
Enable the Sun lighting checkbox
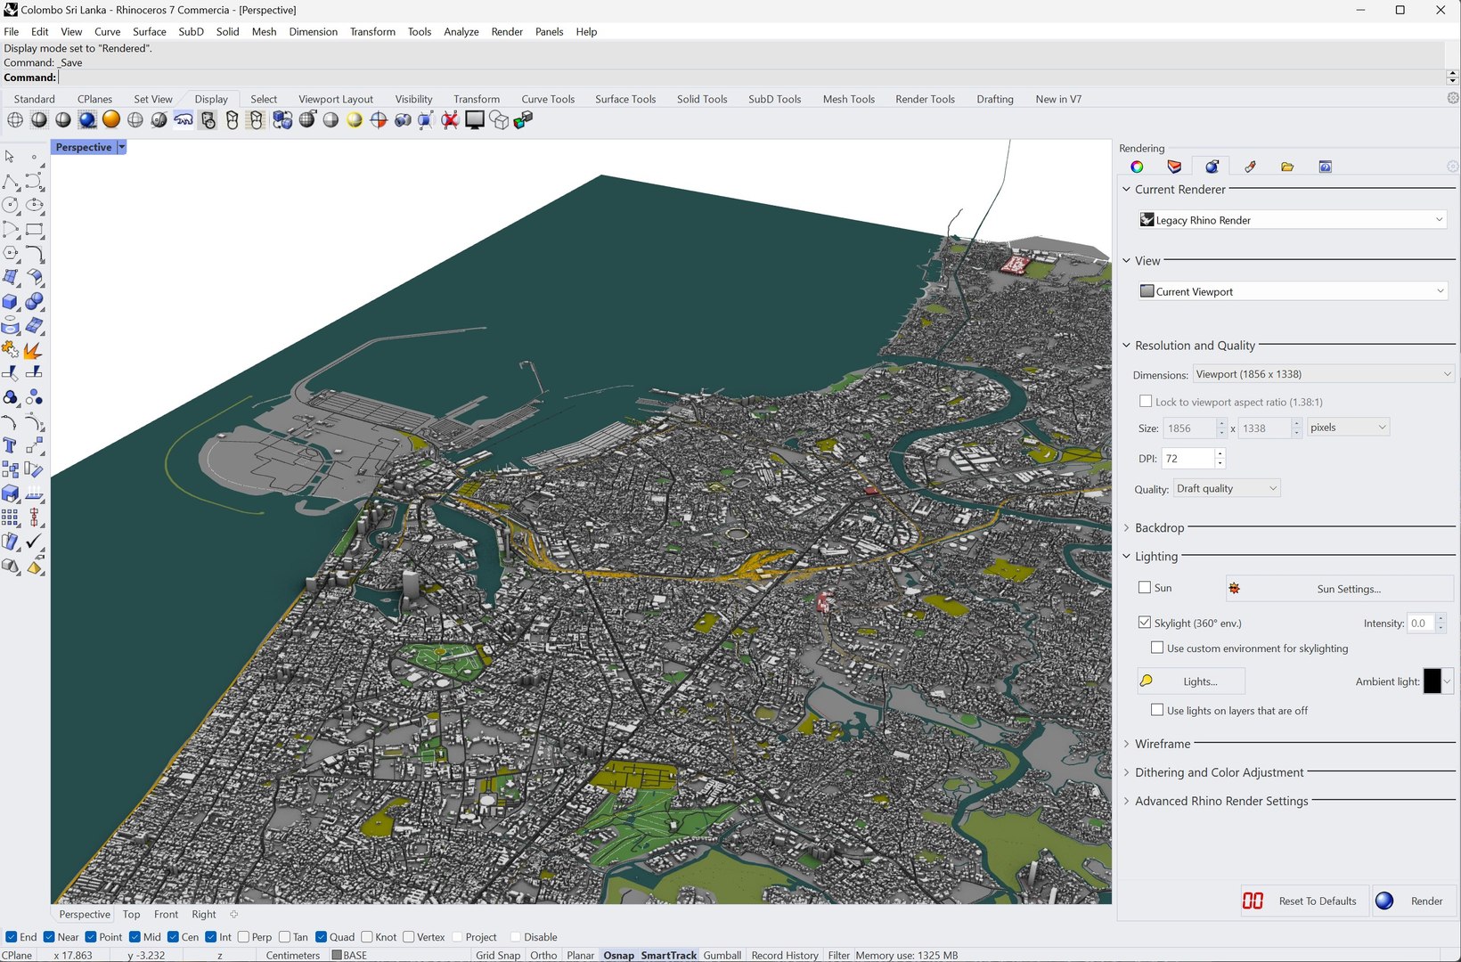pos(1145,588)
